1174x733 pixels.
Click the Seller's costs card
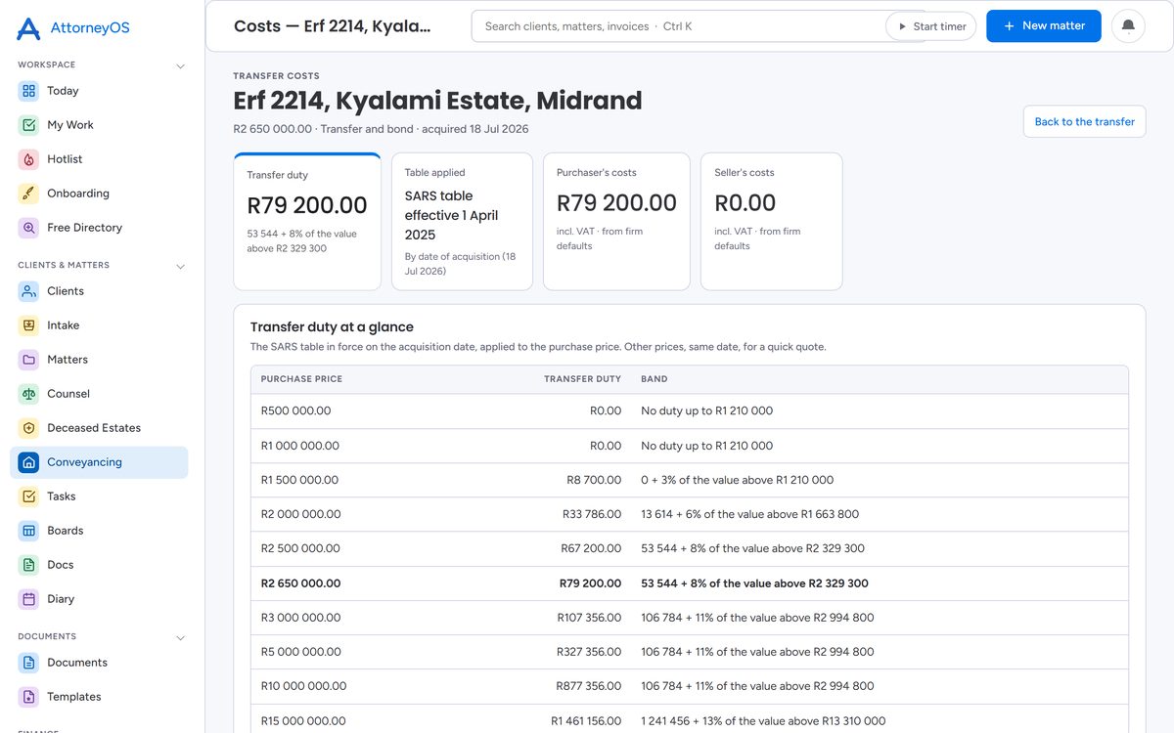[771, 222]
